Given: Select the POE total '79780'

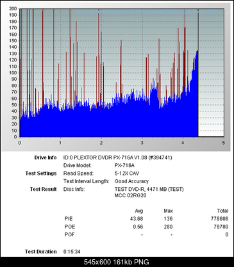Looking at the screenshot, I should coord(221,227).
